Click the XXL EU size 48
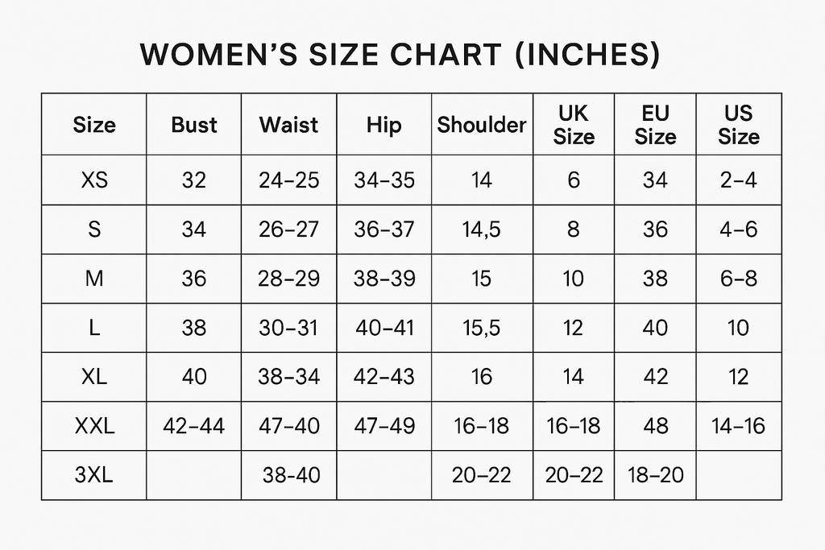The image size is (825, 550). pyautogui.click(x=656, y=426)
